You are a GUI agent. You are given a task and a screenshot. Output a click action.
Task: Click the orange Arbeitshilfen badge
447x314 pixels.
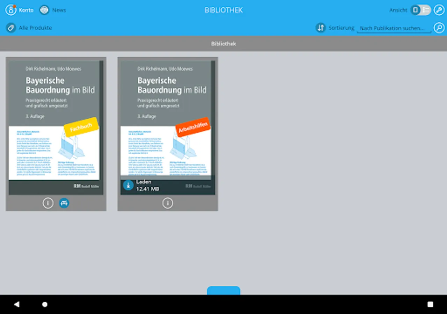click(x=193, y=127)
